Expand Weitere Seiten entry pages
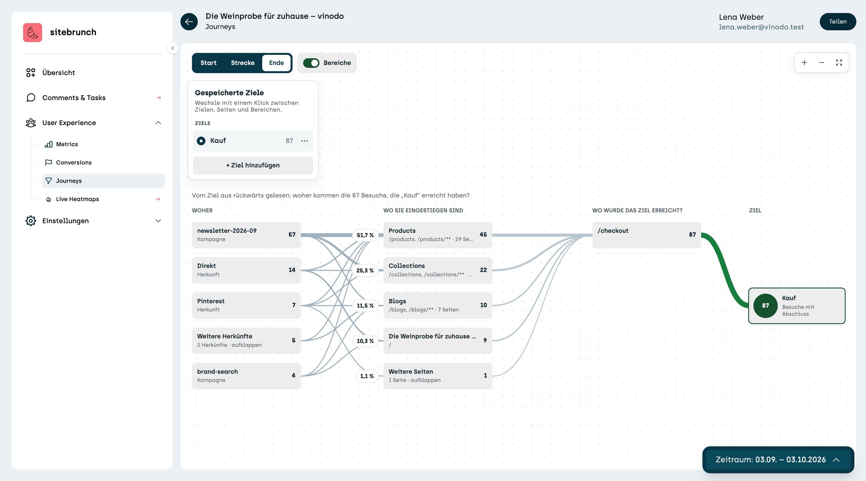 (x=438, y=376)
